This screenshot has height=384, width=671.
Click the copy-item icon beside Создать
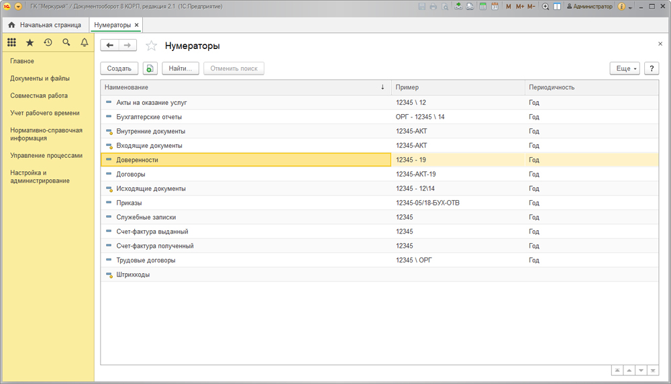(x=150, y=68)
